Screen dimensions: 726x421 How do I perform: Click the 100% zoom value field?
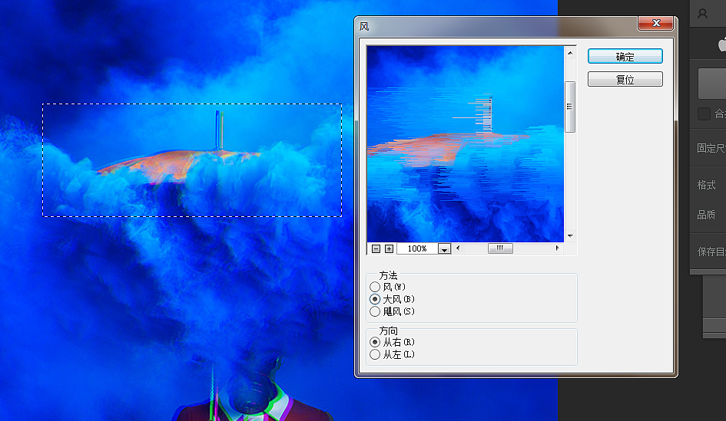[417, 248]
